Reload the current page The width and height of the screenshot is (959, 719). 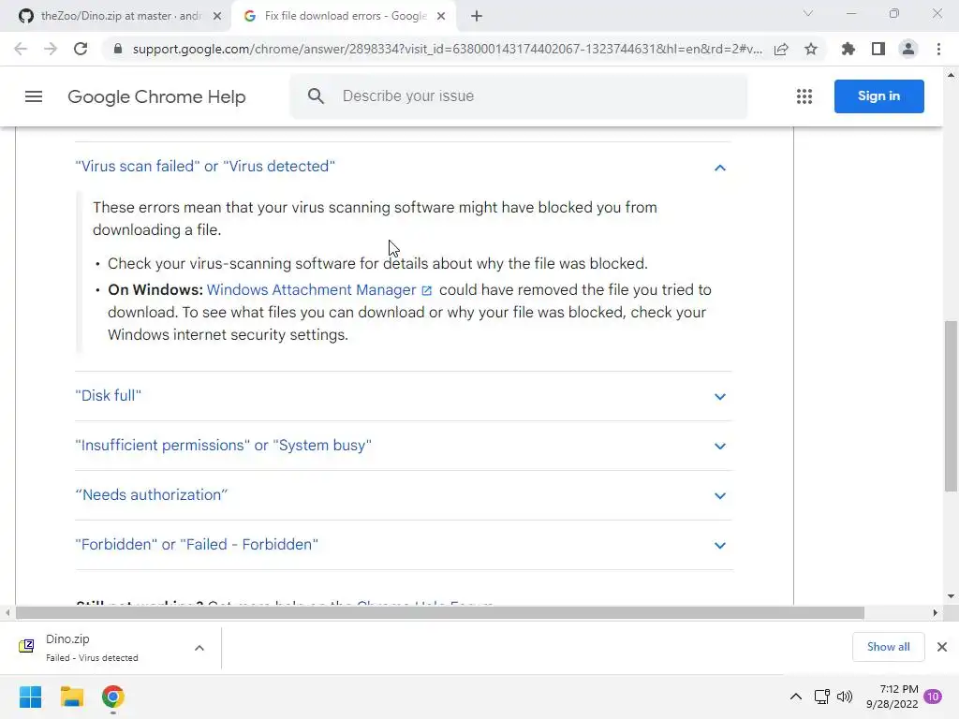point(81,49)
